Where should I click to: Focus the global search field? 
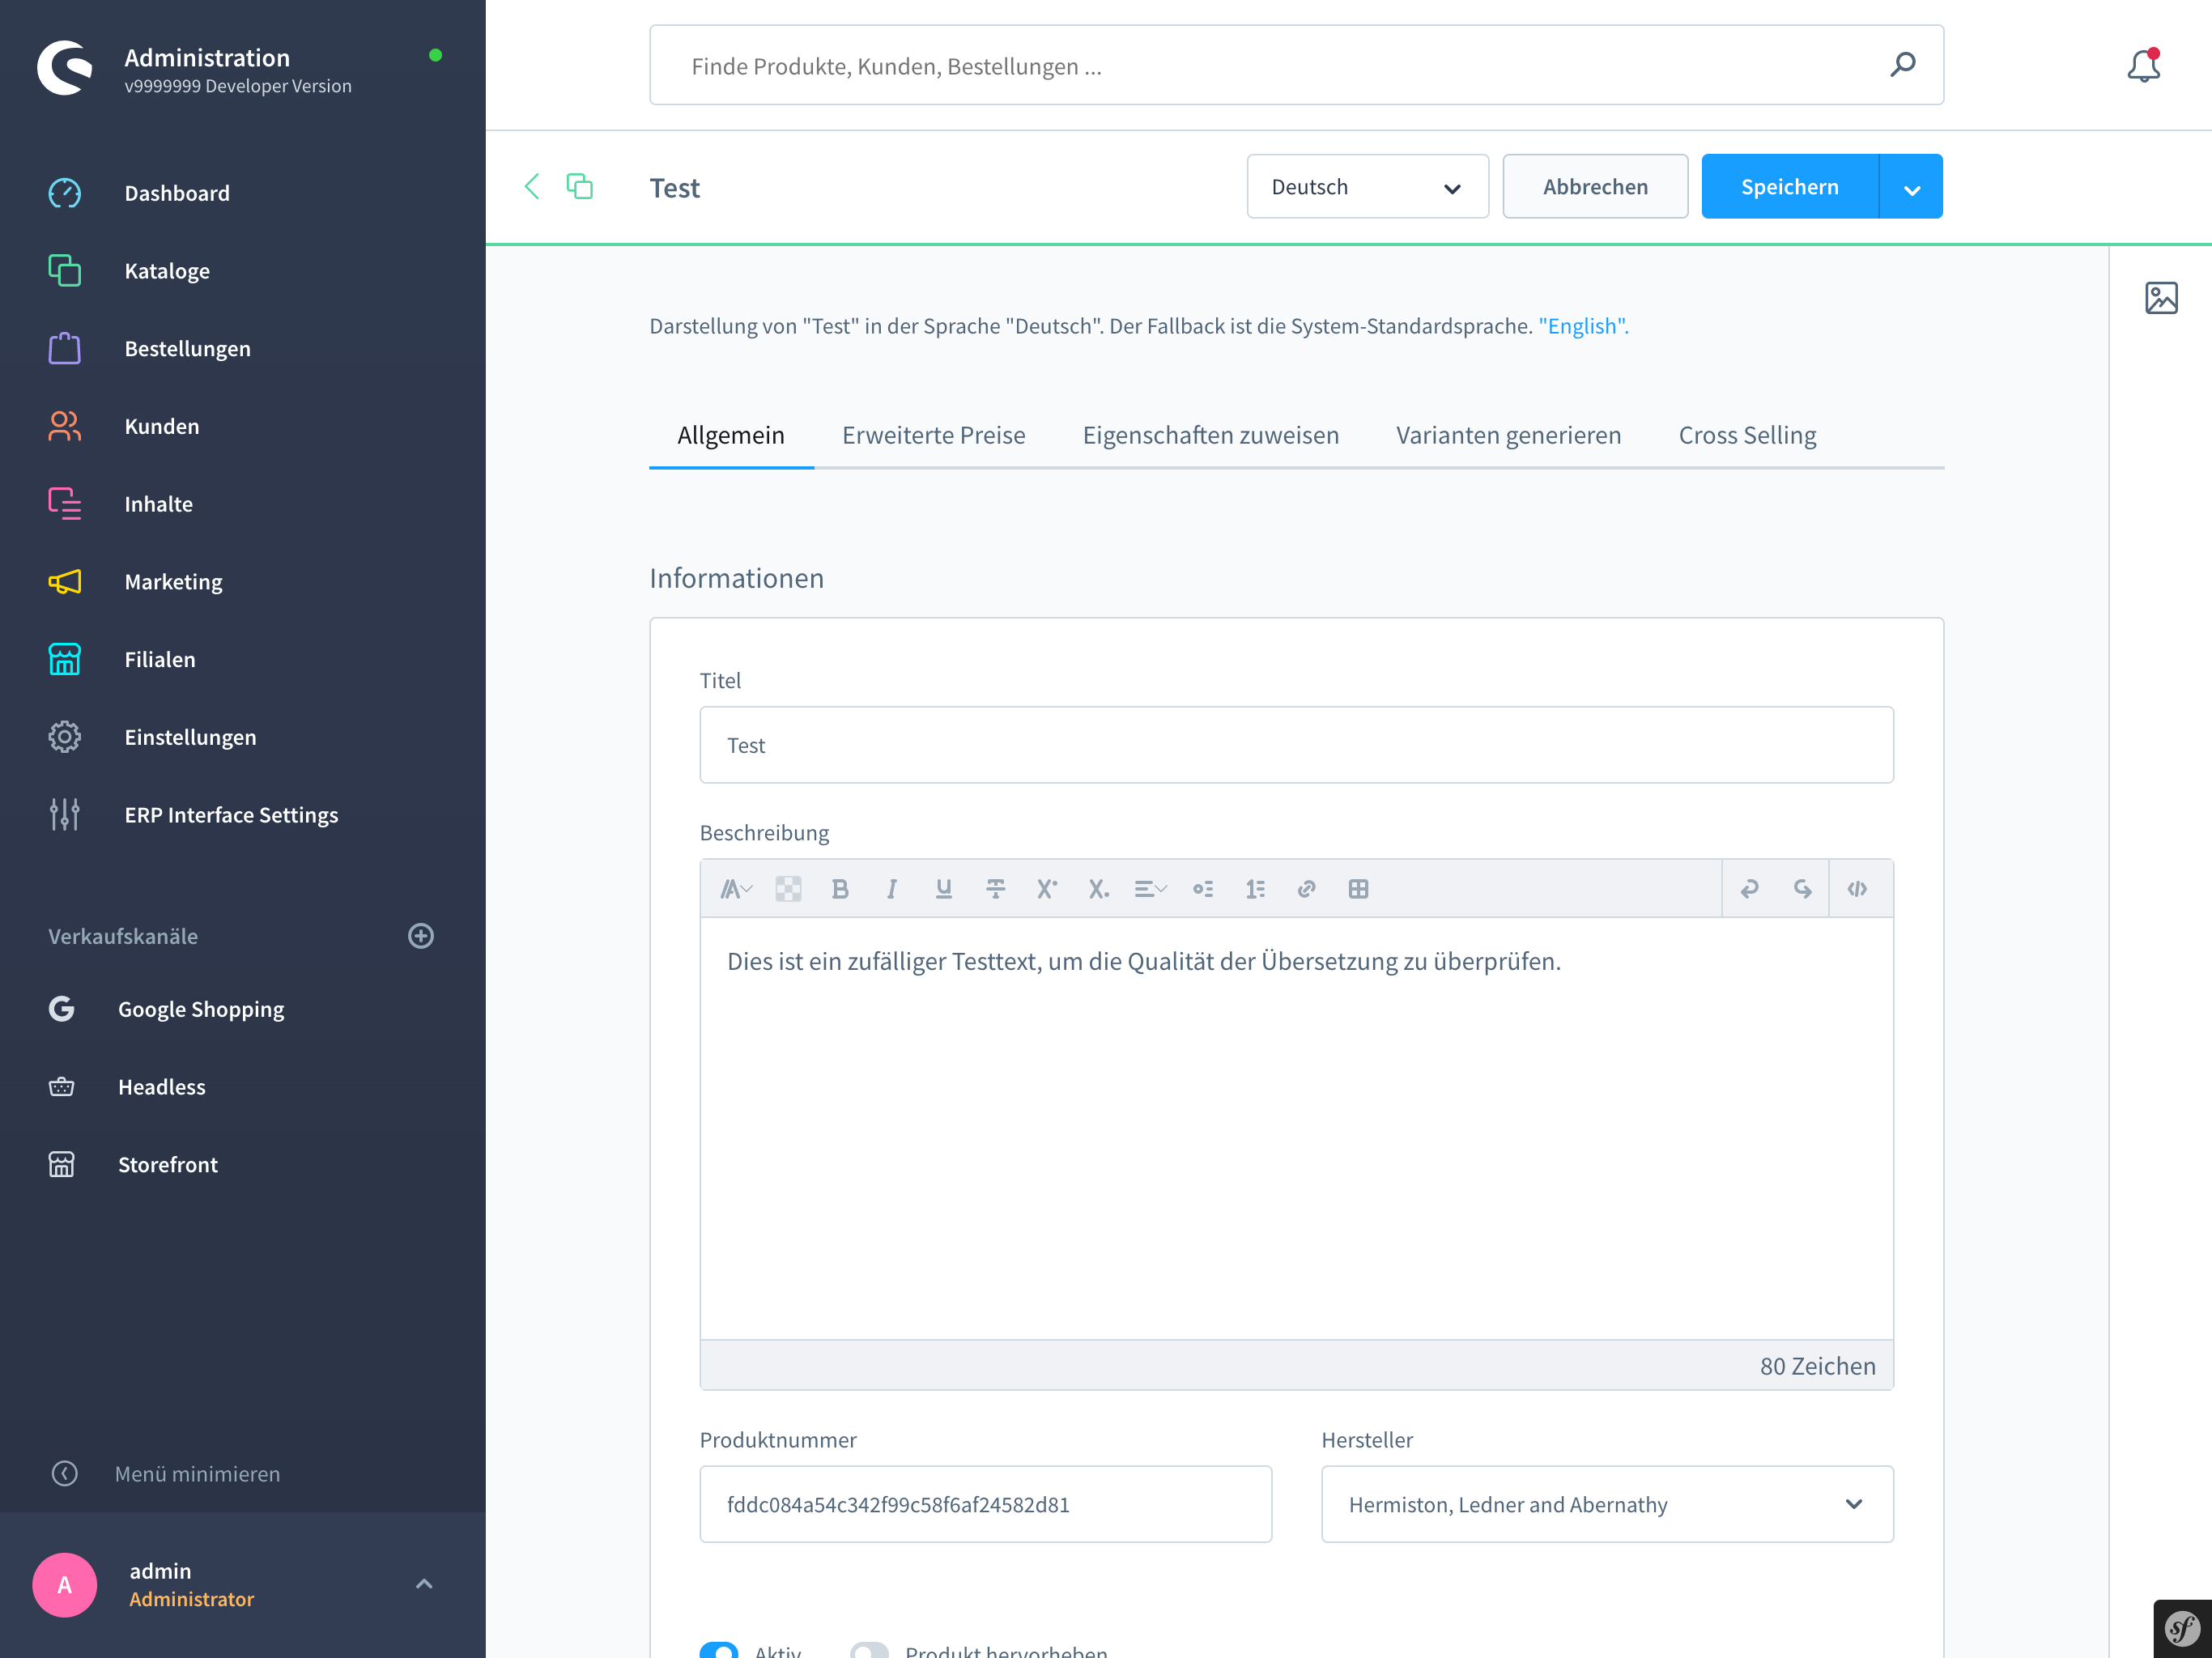(1296, 65)
